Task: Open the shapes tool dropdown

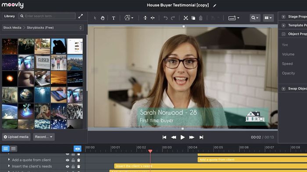Action: pyautogui.click(x=129, y=18)
